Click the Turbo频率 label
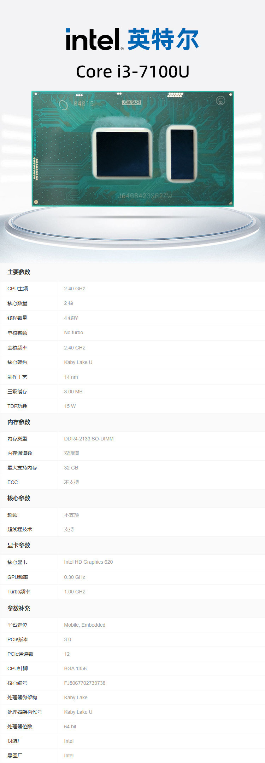The image size is (265, 763). click(19, 592)
